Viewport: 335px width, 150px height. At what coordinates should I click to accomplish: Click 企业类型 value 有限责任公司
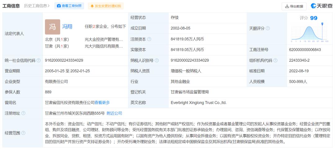point(56,82)
